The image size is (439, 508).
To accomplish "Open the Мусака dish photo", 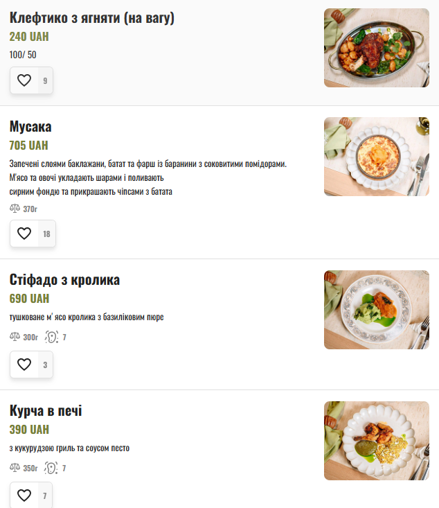I will coord(377,157).
